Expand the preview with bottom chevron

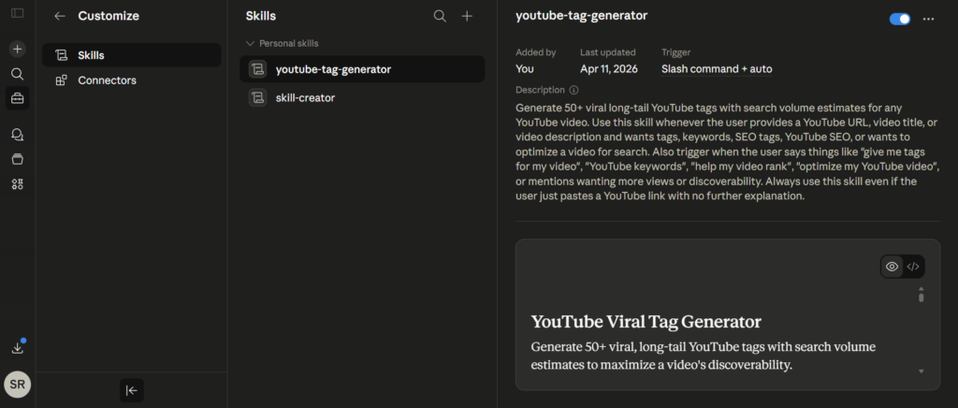point(922,372)
